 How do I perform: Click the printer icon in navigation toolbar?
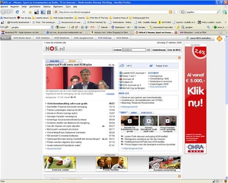49,12
